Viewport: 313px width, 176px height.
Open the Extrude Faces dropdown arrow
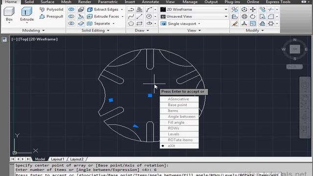(x=123, y=16)
